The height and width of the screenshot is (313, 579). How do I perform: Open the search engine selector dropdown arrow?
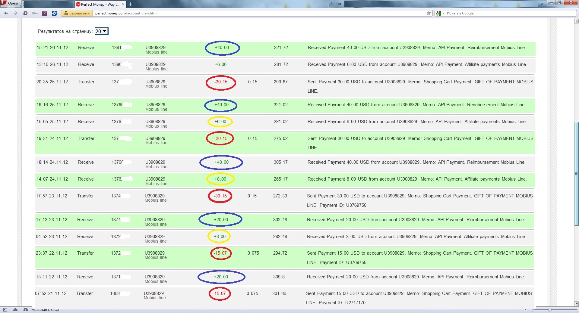tap(443, 13)
